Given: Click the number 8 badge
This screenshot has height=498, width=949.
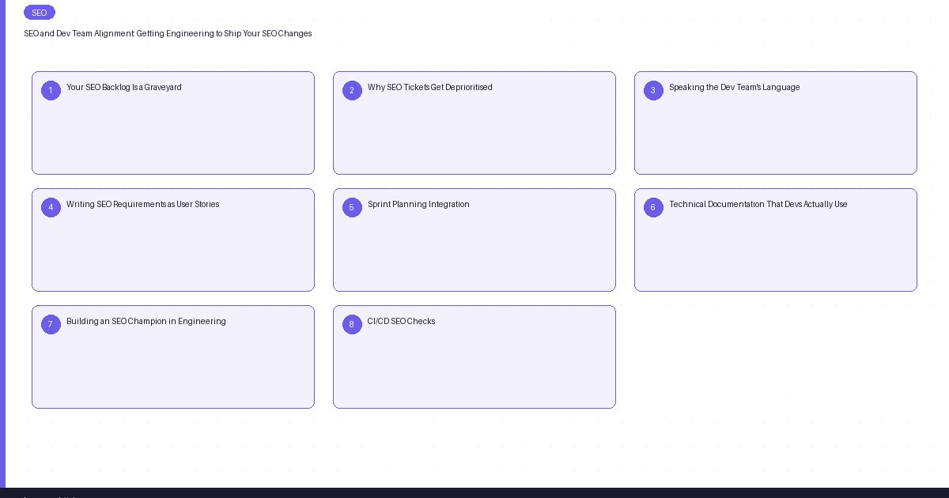Looking at the screenshot, I should 352,325.
